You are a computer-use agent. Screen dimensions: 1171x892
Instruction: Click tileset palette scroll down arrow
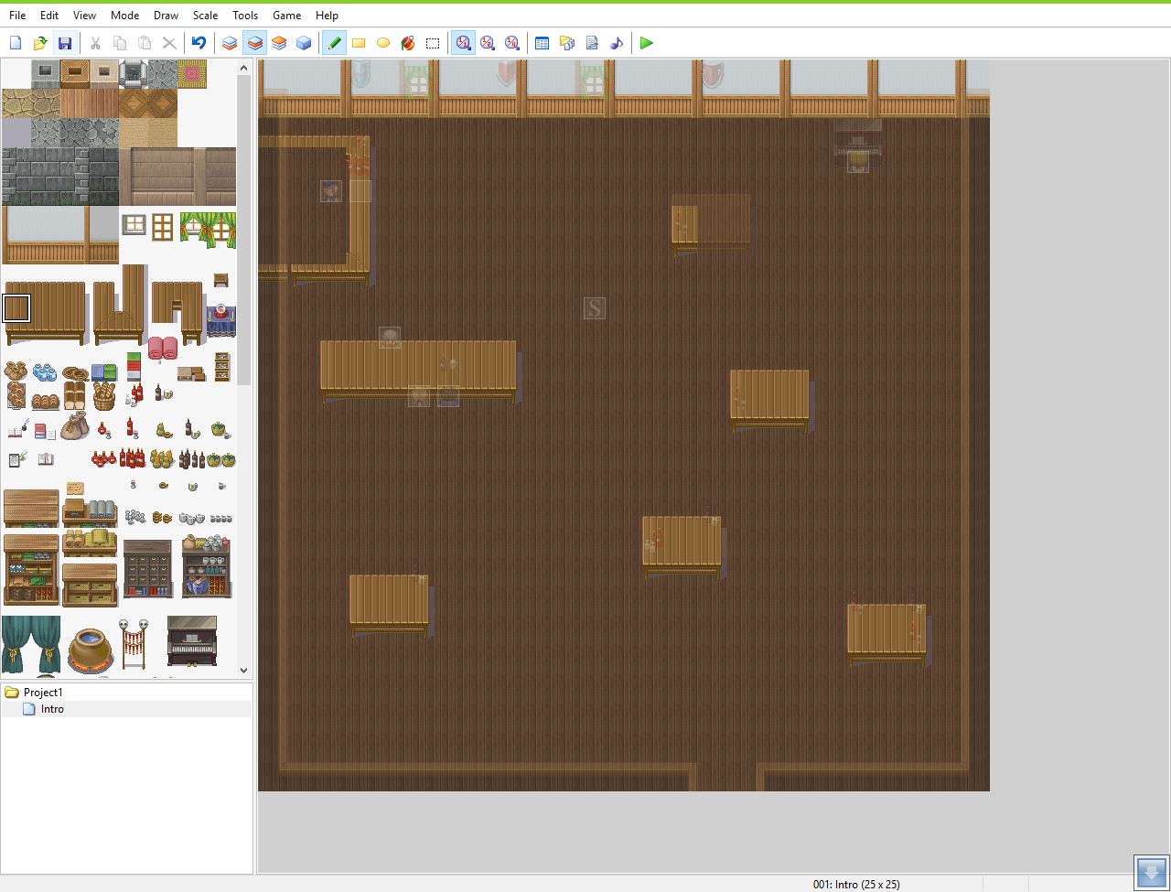click(x=243, y=671)
